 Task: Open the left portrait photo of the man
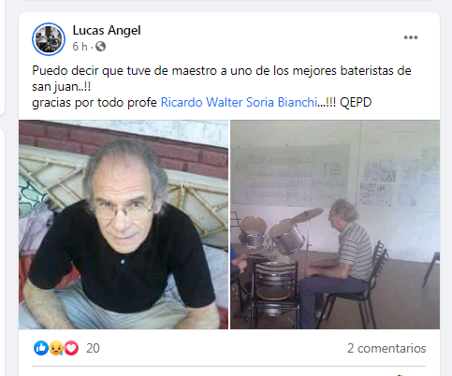coord(124,224)
